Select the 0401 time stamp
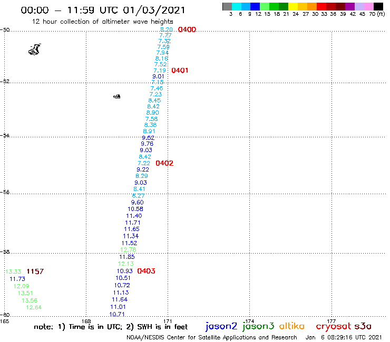The height and width of the screenshot is (342, 390). pyautogui.click(x=180, y=71)
